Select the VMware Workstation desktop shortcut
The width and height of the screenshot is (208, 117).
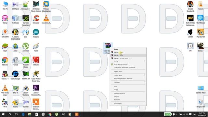point(46,6)
